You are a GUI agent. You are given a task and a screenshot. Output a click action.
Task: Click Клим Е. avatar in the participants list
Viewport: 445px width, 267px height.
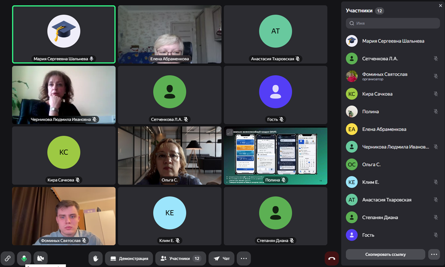pos(352,182)
